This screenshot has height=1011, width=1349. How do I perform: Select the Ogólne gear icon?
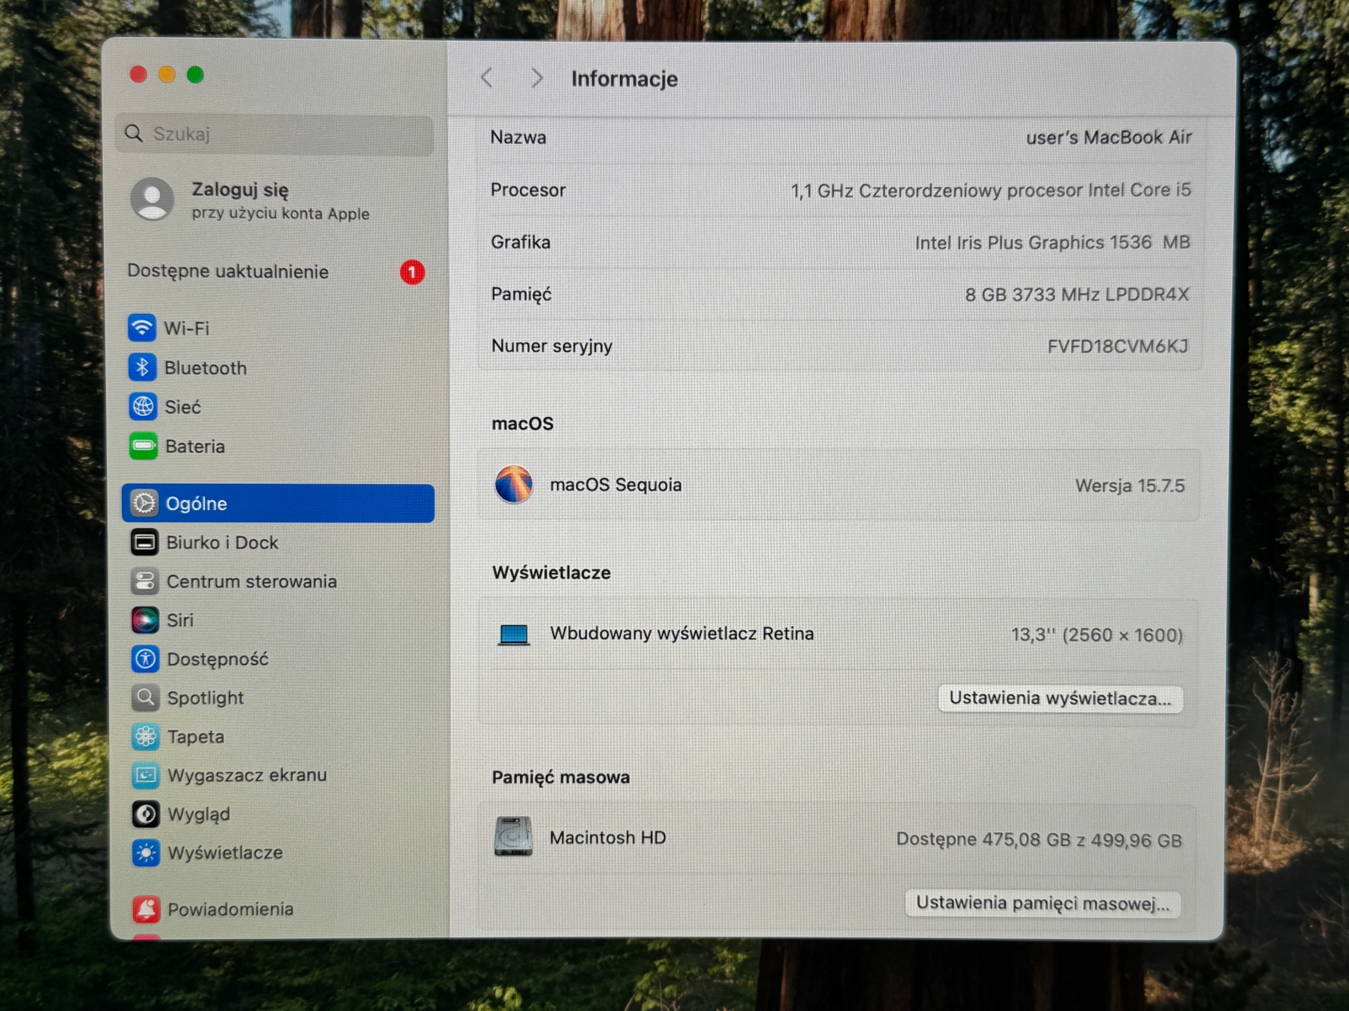144,503
